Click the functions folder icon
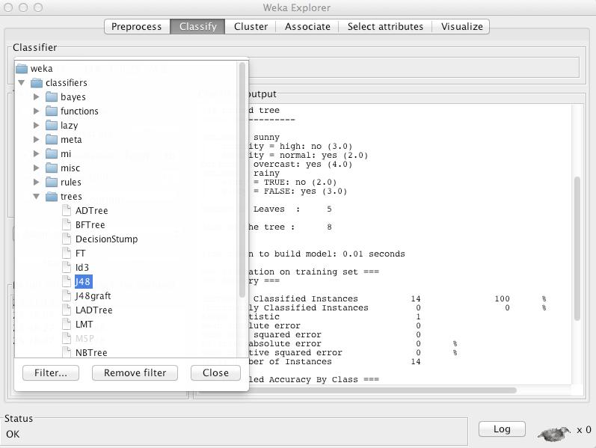596x448 pixels. (x=52, y=111)
